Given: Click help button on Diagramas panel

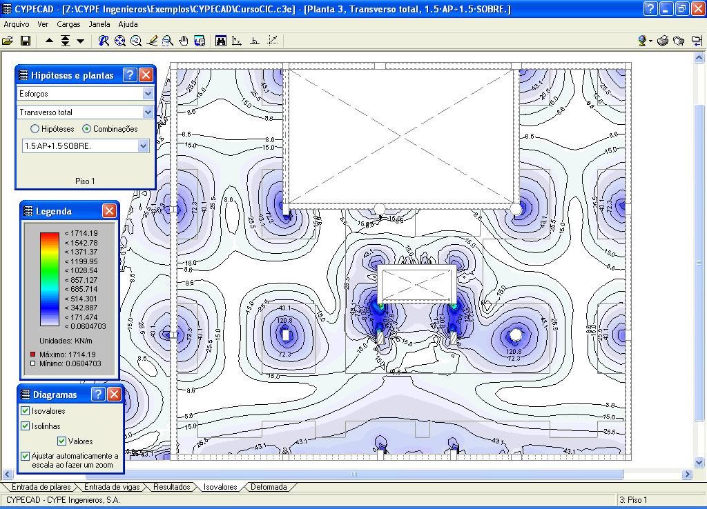Looking at the screenshot, I should [x=99, y=395].
